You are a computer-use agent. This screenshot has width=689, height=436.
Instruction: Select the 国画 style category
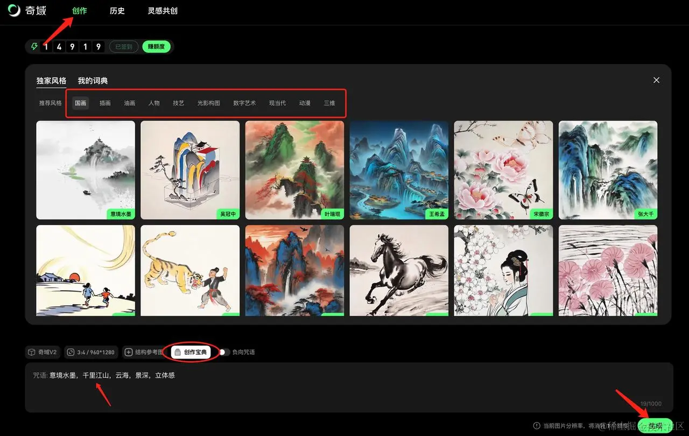(x=81, y=103)
